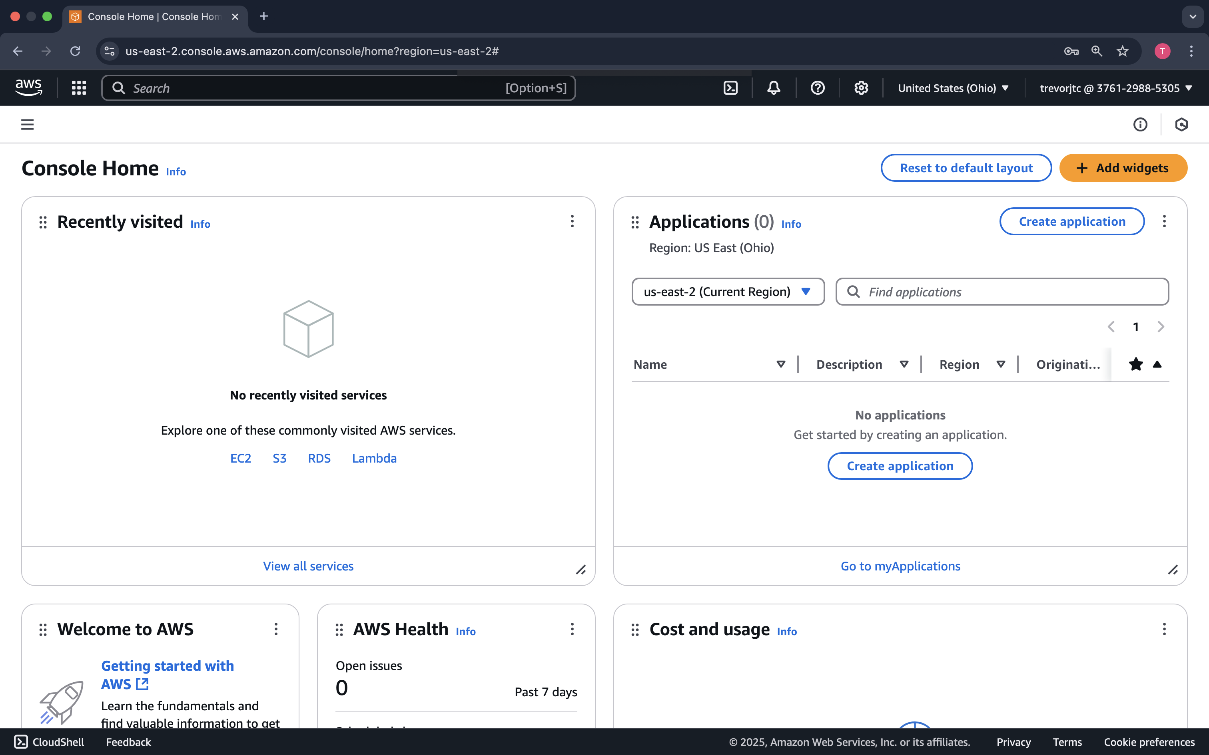Image resolution: width=1209 pixels, height=755 pixels.
Task: Open the settings gear icon
Action: (861, 87)
